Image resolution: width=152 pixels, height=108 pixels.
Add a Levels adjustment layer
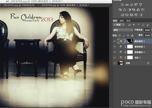(x=127, y=5)
